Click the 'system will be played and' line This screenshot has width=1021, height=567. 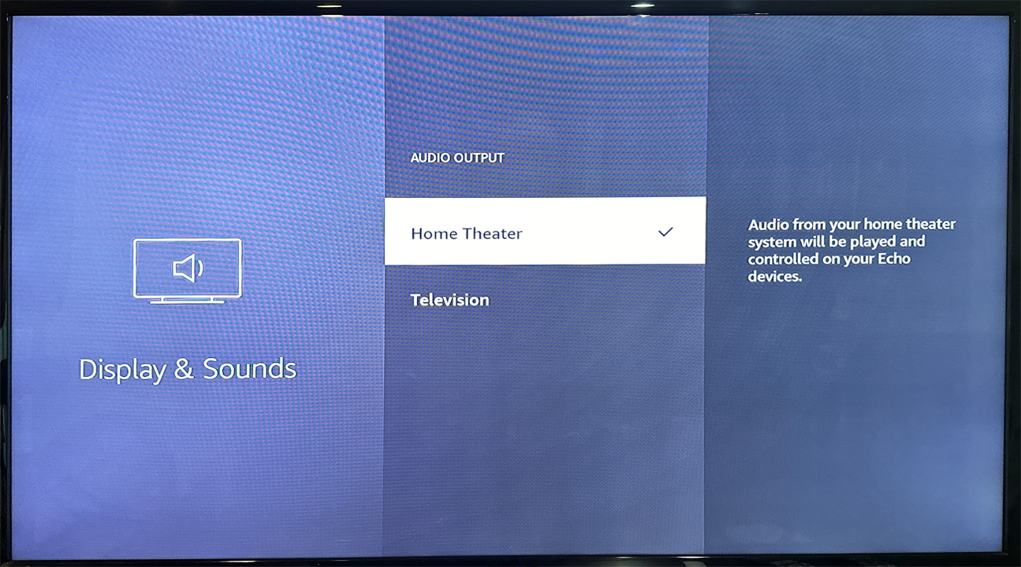tap(836, 242)
